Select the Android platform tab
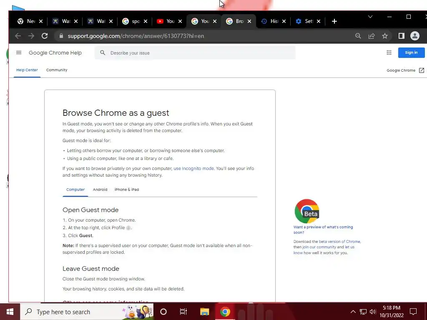The width and height of the screenshot is (427, 320). click(x=100, y=190)
